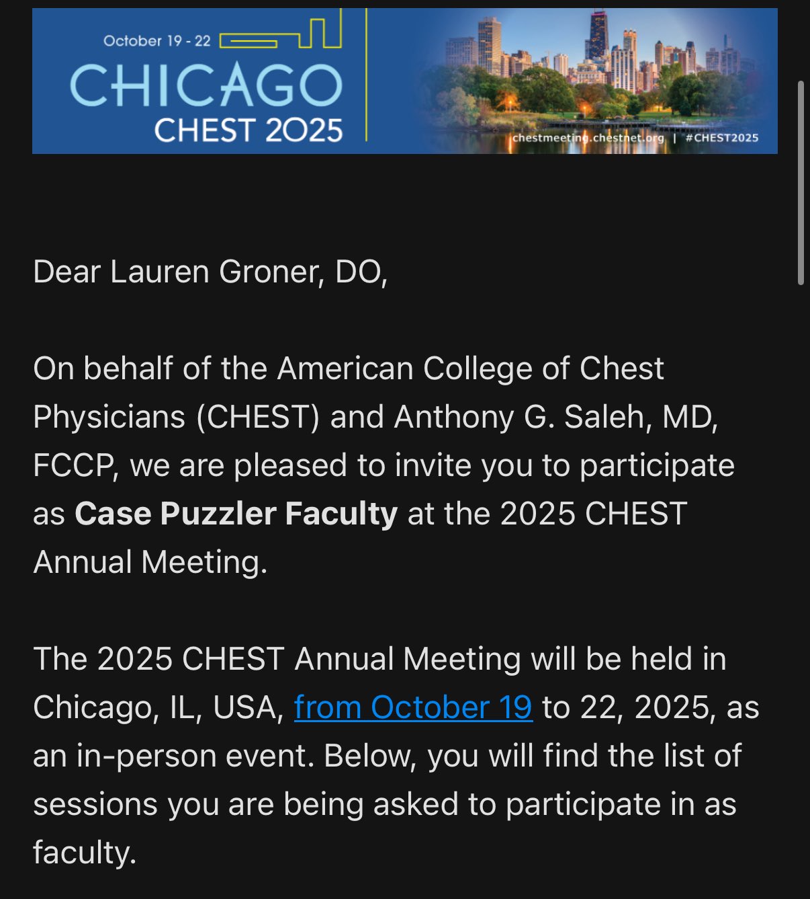This screenshot has height=899, width=810.
Task: Click the yellow skyline outline graphic in banner
Action: [x=281, y=31]
